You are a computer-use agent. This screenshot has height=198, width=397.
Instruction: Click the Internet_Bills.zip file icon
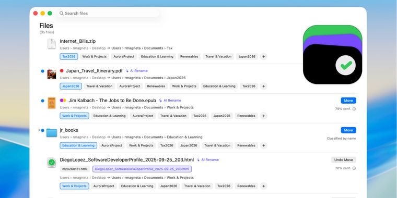(52, 44)
